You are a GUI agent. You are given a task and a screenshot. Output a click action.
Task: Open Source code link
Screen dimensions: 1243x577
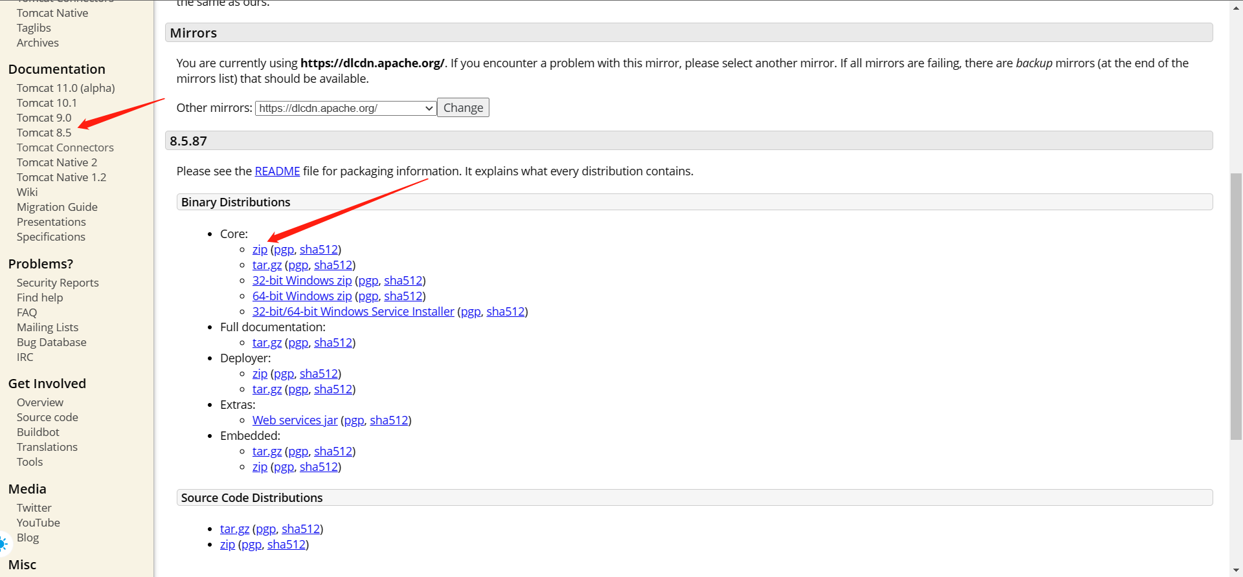click(x=47, y=417)
